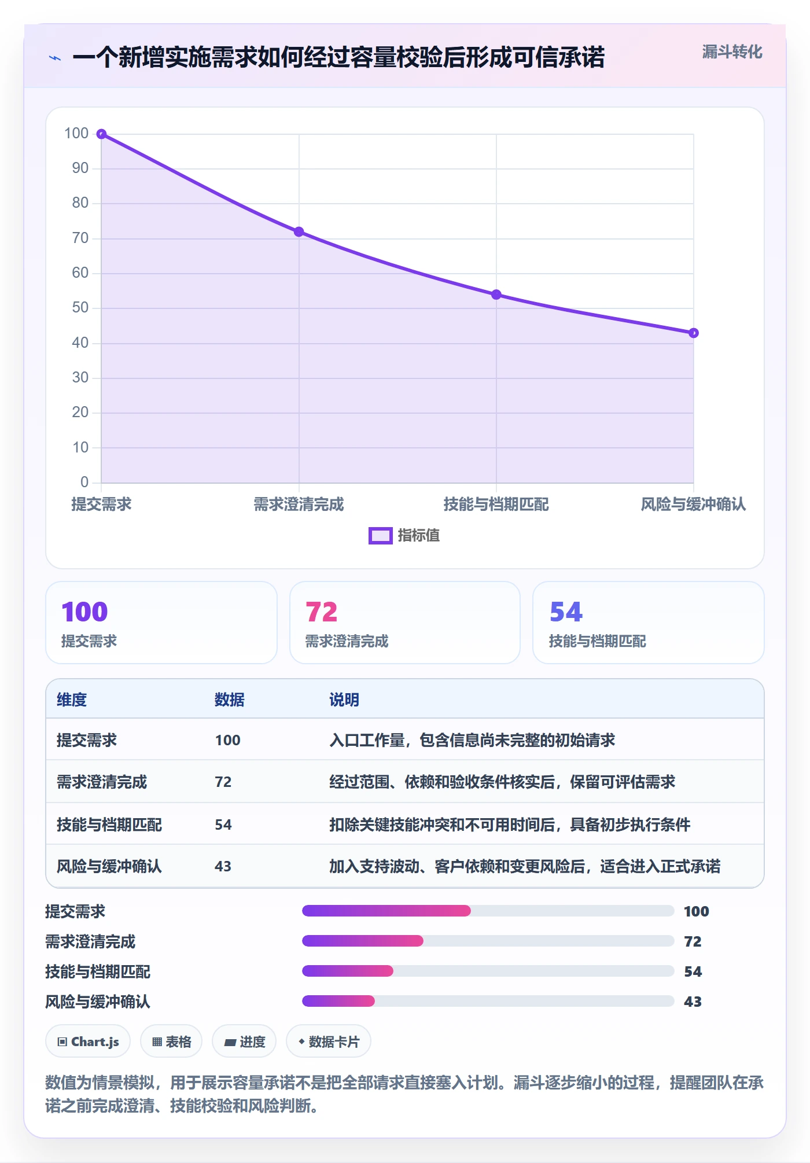Select the 风险与缓冲确认 table row cell
The image size is (810, 1163).
point(109,866)
